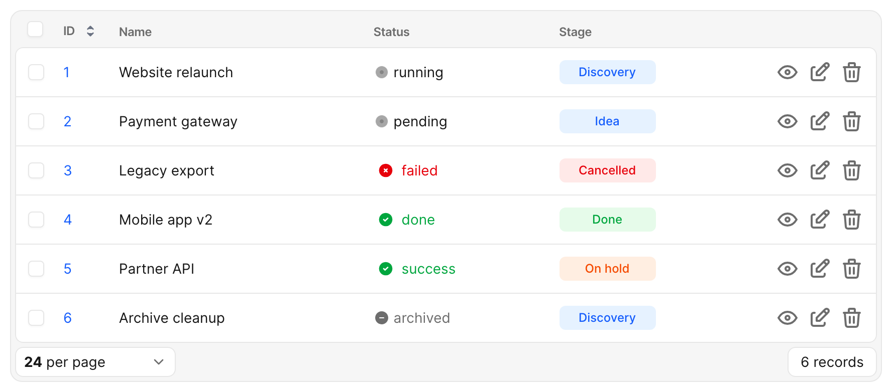
Task: Click the grey dot beside pending
Action: tap(382, 121)
